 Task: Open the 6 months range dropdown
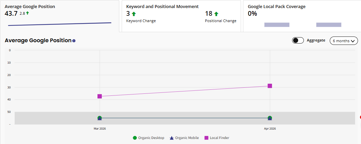344,41
